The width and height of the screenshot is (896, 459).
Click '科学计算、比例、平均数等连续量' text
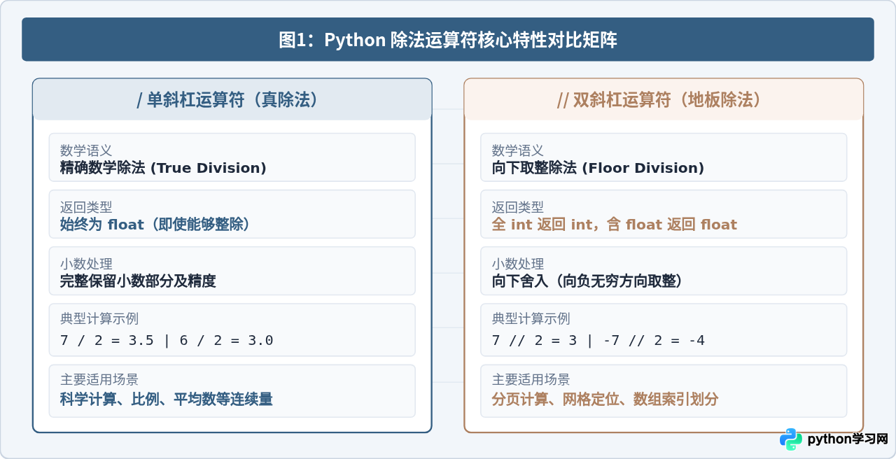tap(167, 400)
